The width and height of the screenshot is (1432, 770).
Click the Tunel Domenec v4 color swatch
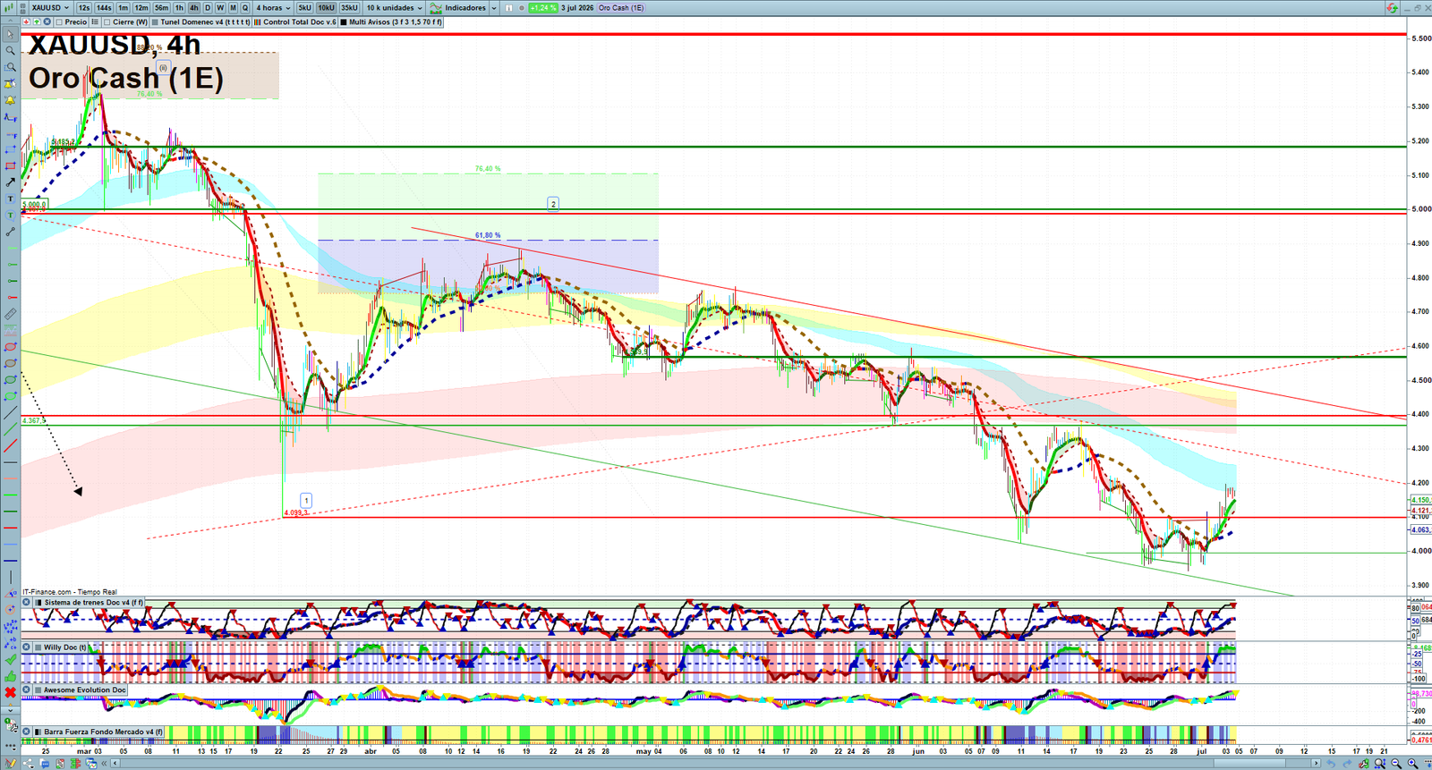point(155,21)
